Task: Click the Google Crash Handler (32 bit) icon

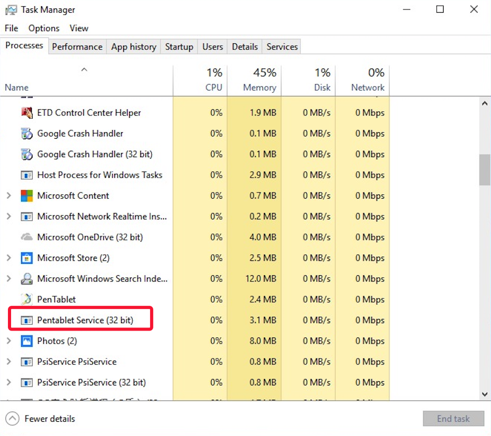Action: pyautogui.click(x=26, y=154)
